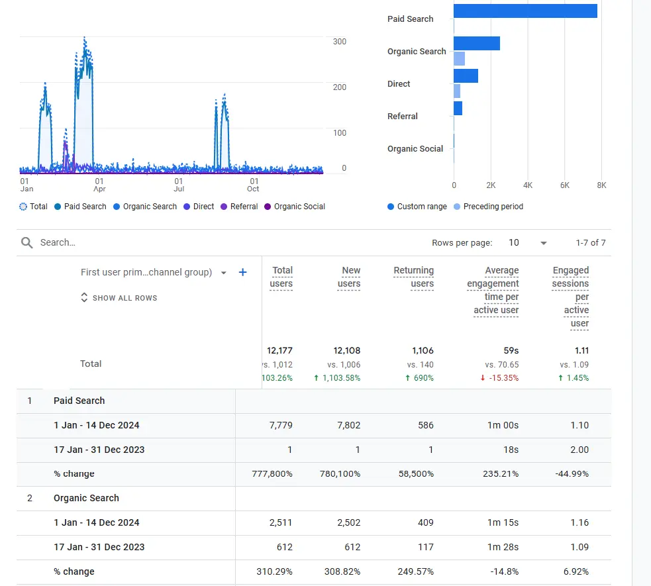The height and width of the screenshot is (586, 651).
Task: Click the Preceding period legend marker
Action: (x=458, y=207)
